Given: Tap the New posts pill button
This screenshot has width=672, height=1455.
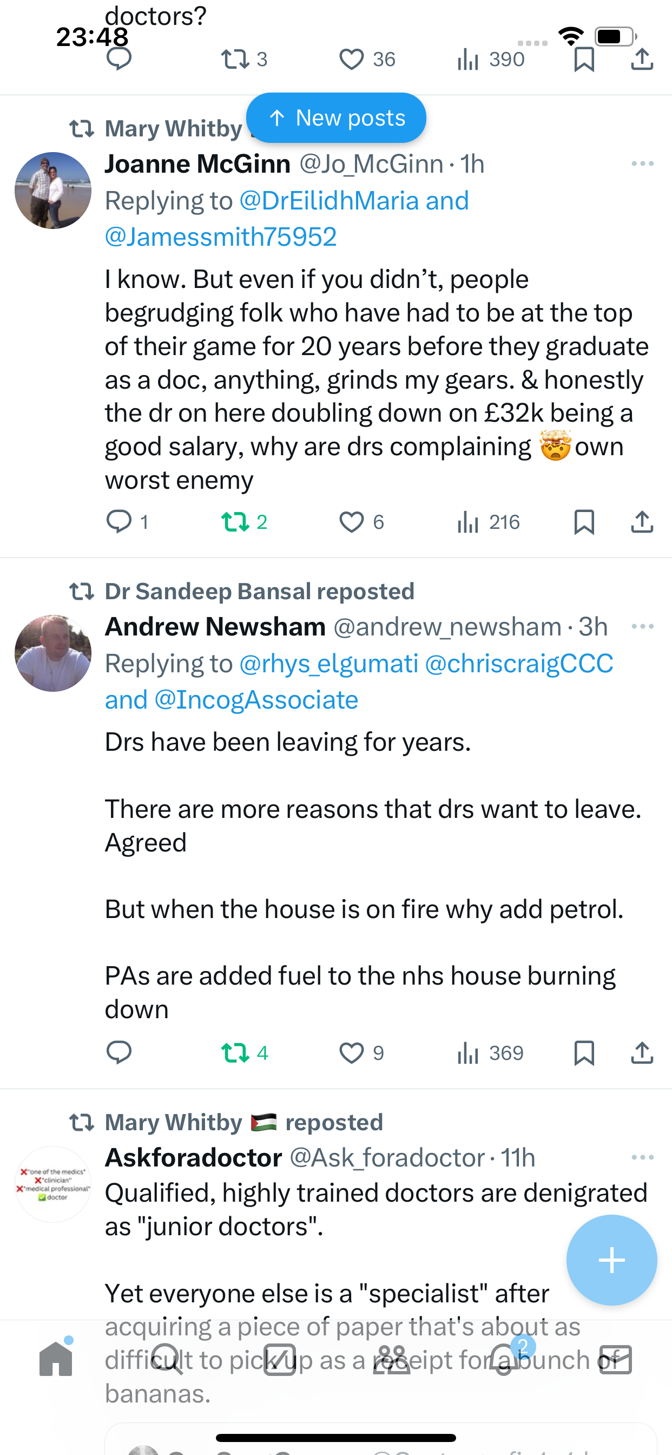Looking at the screenshot, I should (336, 118).
